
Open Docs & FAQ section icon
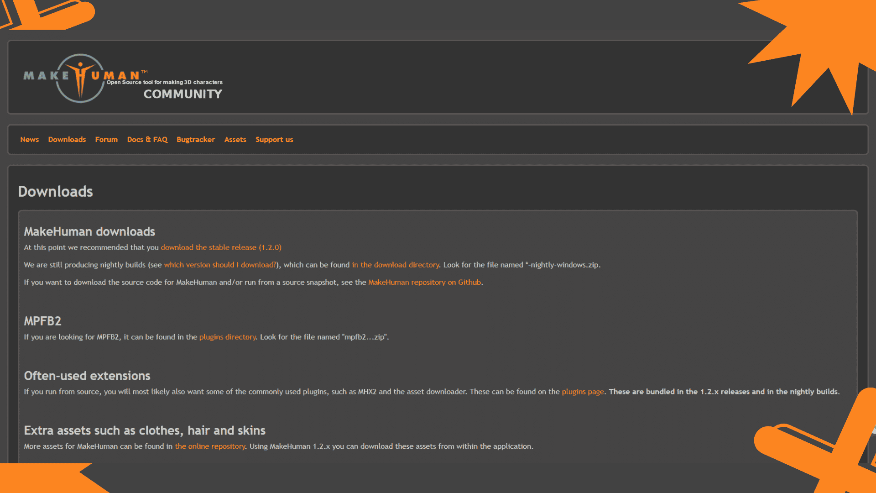click(147, 139)
